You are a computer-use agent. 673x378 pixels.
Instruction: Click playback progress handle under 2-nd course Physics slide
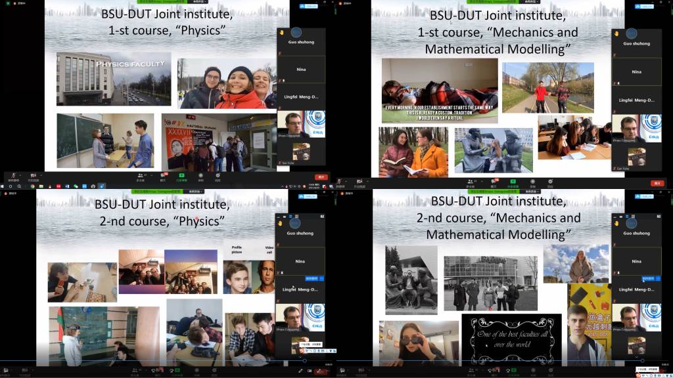point(304,360)
